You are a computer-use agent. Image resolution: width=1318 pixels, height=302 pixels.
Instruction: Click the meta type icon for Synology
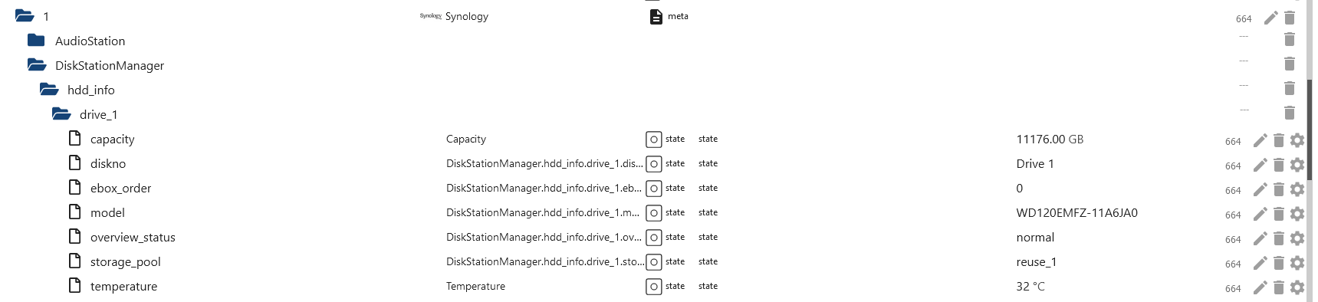click(656, 16)
